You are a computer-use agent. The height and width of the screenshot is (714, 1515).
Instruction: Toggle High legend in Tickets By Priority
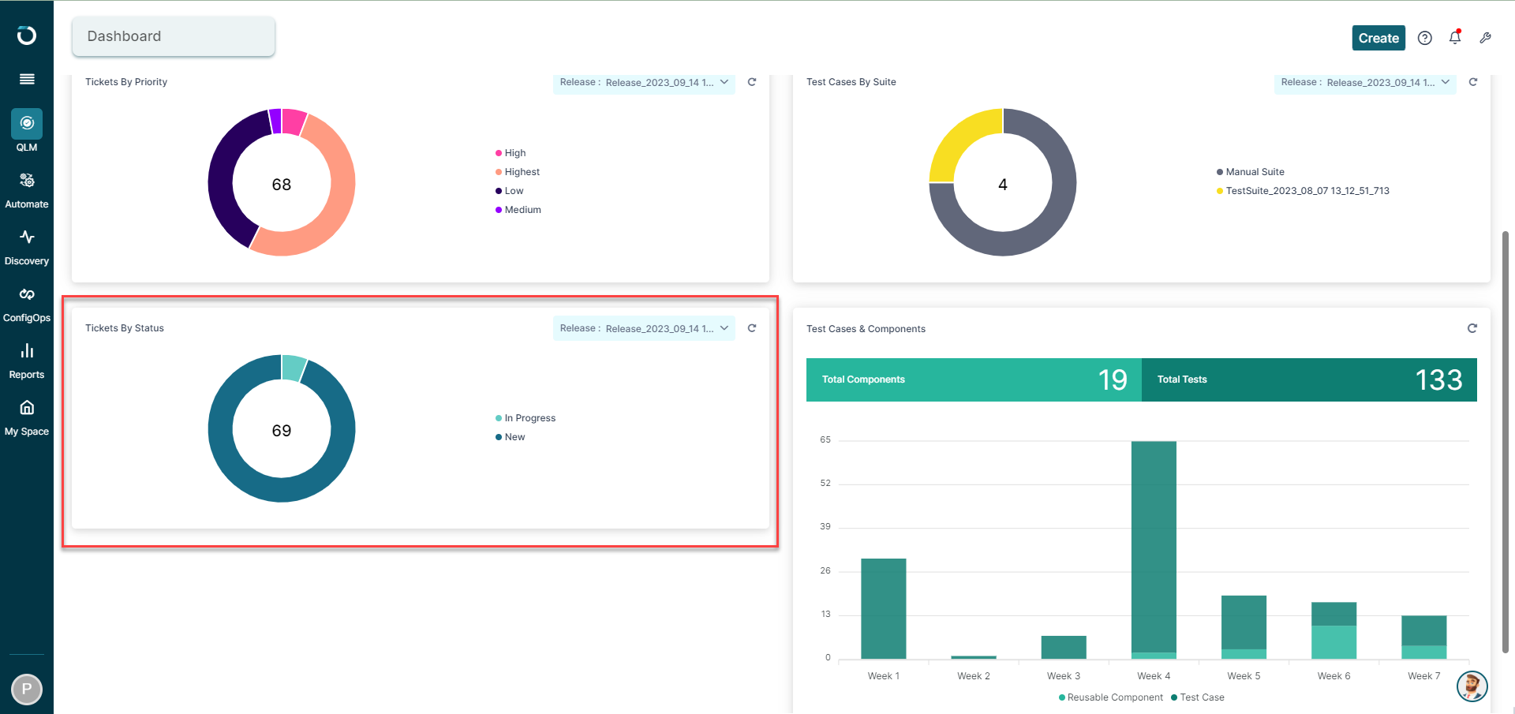[x=511, y=153]
